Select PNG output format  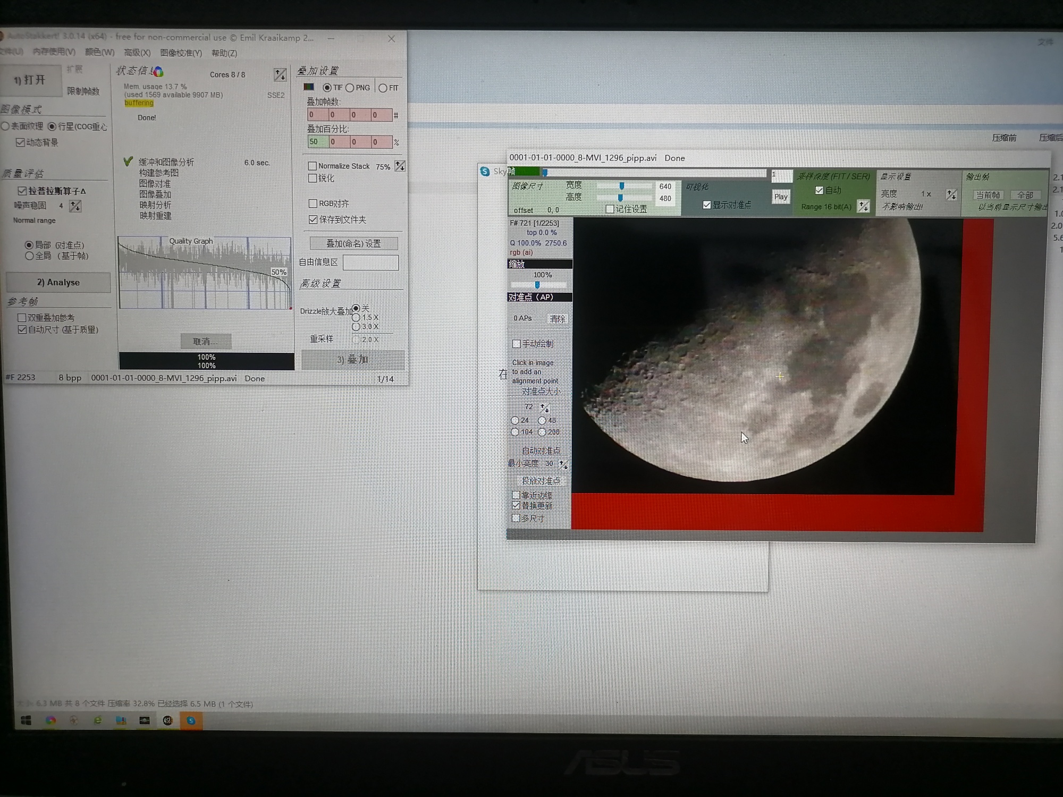coord(350,88)
